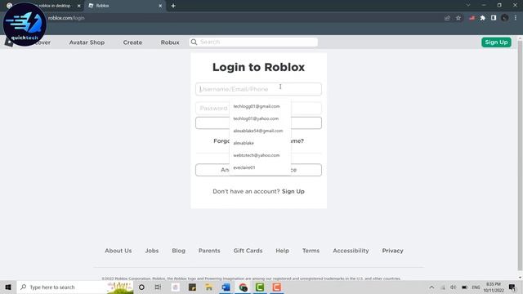The width and height of the screenshot is (523, 294).
Task: Focus the Username/Email/Phone field
Action: tap(258, 89)
